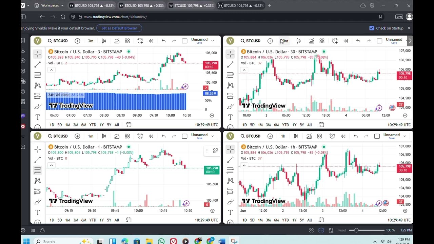434x244 pixels.
Task: Switch to the third BTCUSD browser tab
Action: point(191,5)
